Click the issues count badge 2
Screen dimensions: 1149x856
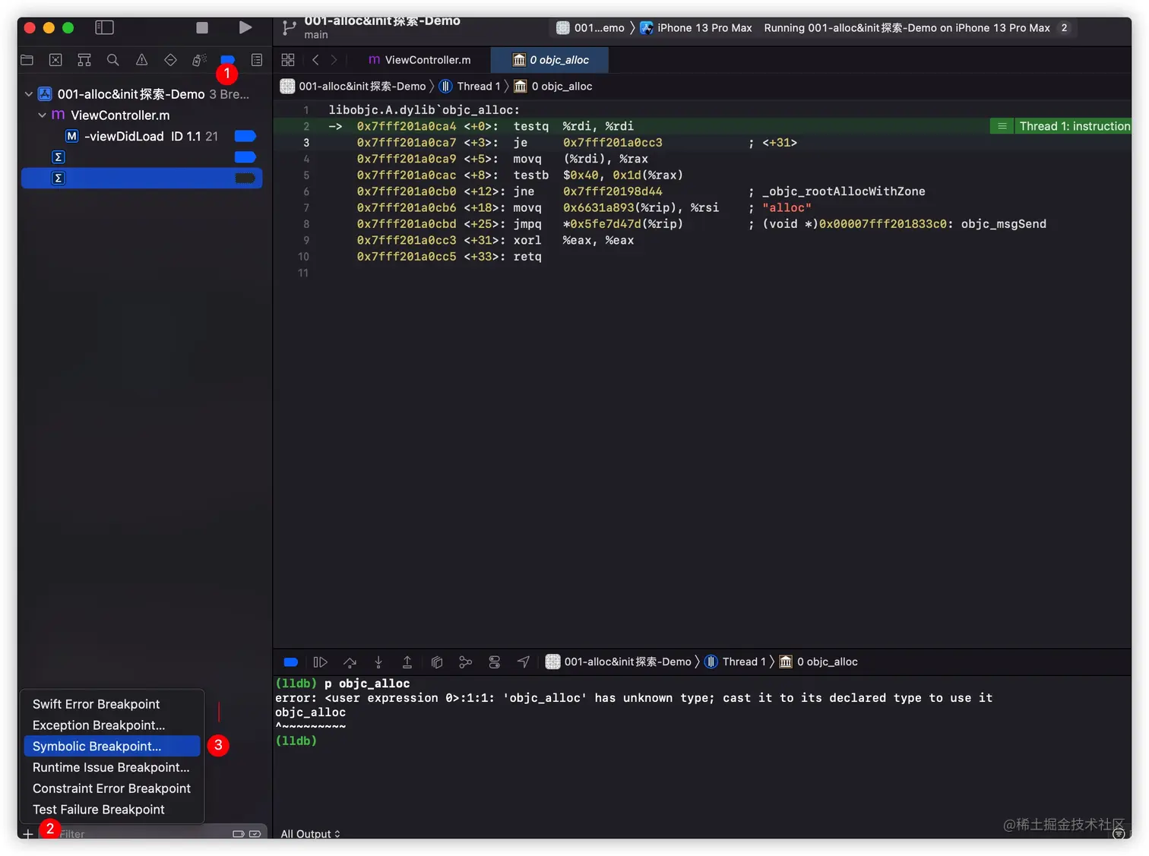point(1064,28)
